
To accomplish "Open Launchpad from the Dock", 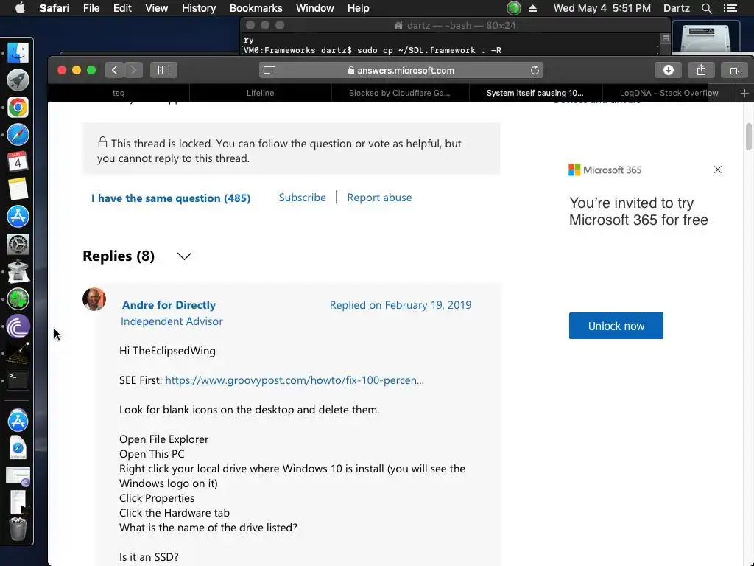I will tap(18, 80).
